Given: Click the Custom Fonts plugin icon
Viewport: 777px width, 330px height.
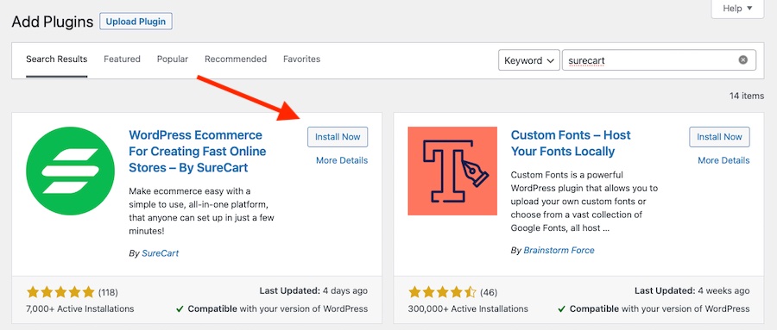Looking at the screenshot, I should tap(452, 171).
